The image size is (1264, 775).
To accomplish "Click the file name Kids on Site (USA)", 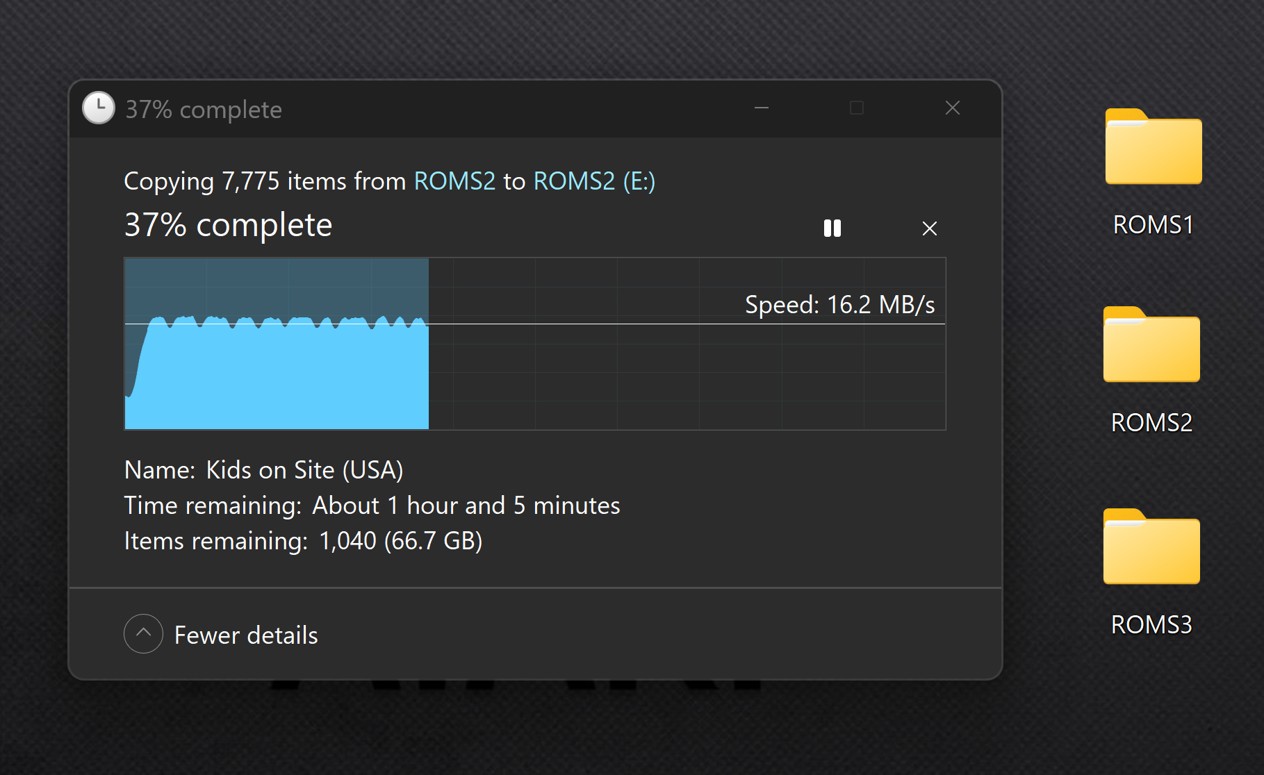I will pyautogui.click(x=304, y=470).
